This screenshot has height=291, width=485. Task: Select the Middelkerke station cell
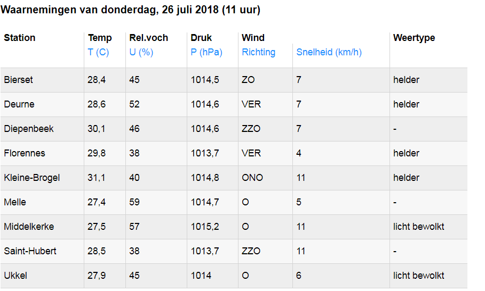(29, 227)
